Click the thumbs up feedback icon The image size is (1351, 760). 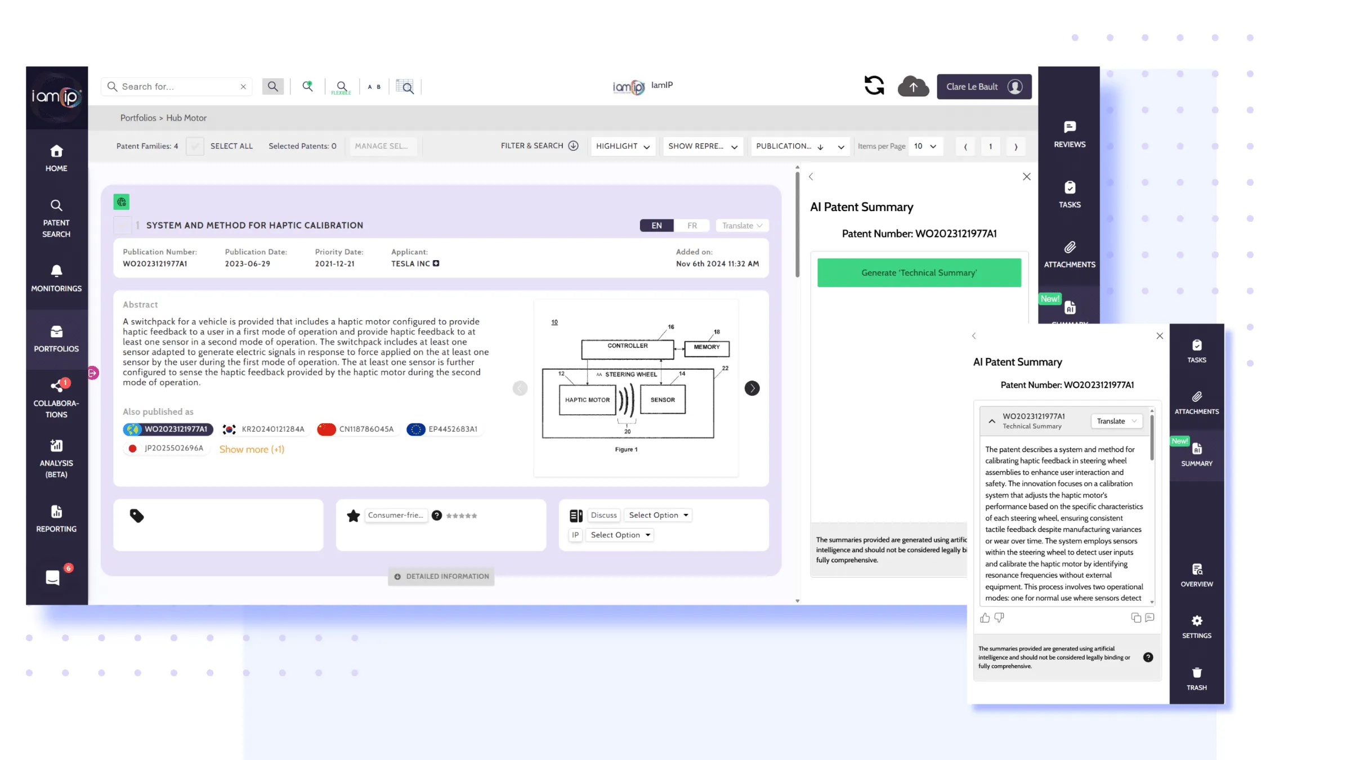(x=985, y=618)
